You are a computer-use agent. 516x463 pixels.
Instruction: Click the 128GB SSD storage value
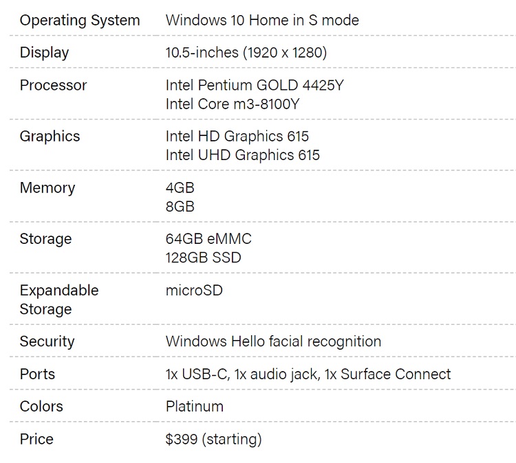pos(203,258)
